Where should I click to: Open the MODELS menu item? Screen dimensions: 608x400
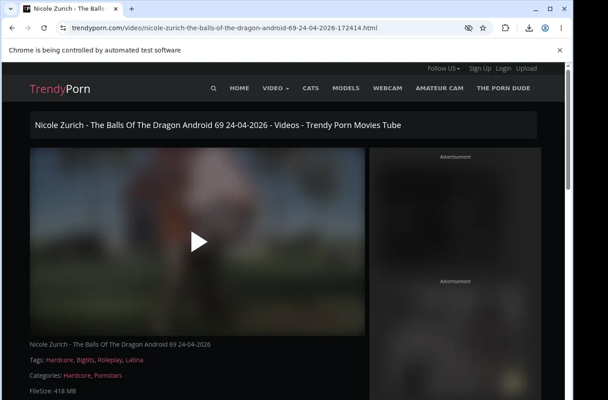coord(346,88)
